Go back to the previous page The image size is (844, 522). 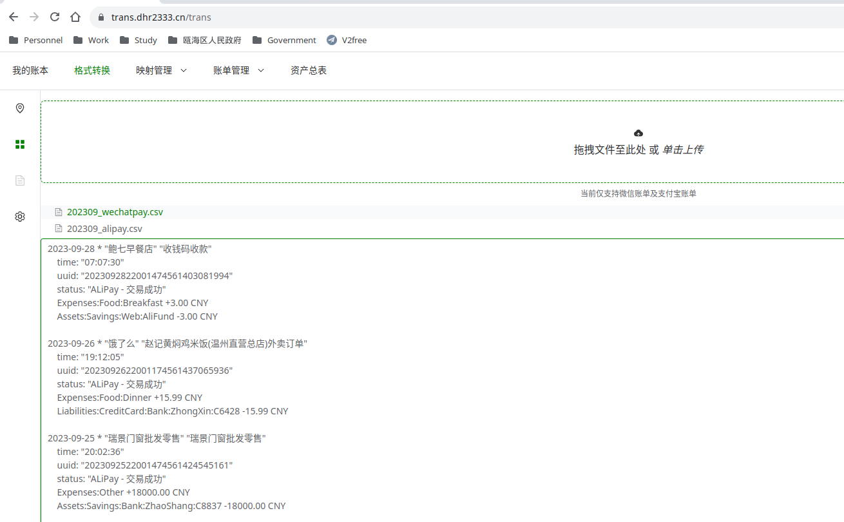coord(14,17)
